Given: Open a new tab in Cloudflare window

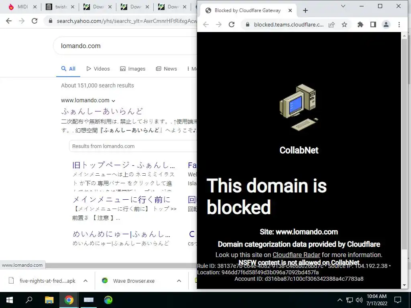Looking at the screenshot, I should click(305, 10).
